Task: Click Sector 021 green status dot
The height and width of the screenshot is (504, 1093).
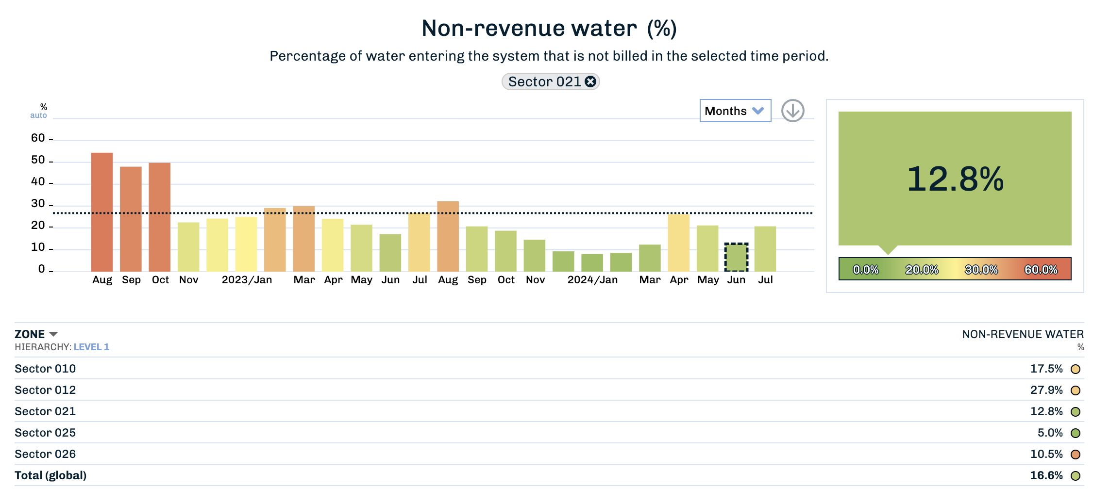Action: (x=1076, y=412)
